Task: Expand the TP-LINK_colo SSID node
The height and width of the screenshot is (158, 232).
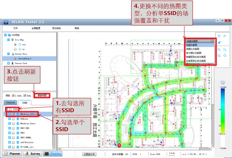Action: (9, 147)
